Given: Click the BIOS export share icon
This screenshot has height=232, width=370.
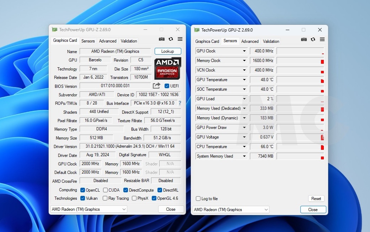Looking at the screenshot, I should pyautogui.click(x=156, y=86).
